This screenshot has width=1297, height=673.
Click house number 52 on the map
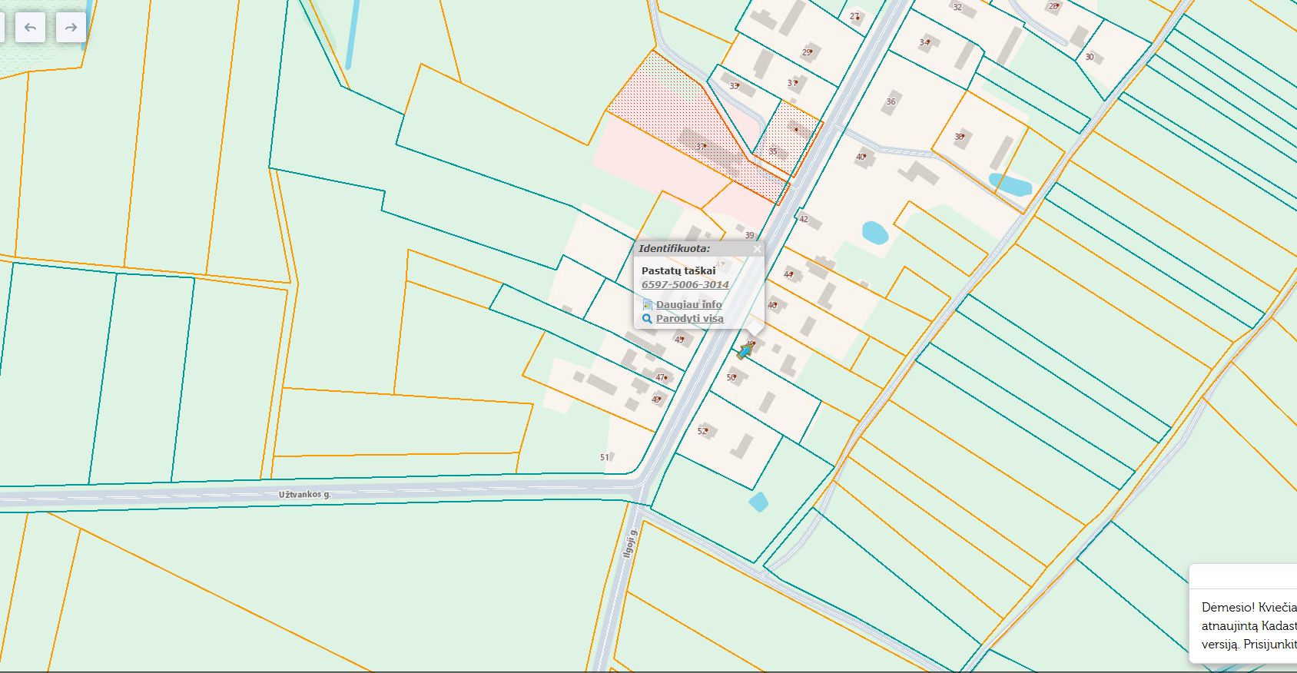702,432
